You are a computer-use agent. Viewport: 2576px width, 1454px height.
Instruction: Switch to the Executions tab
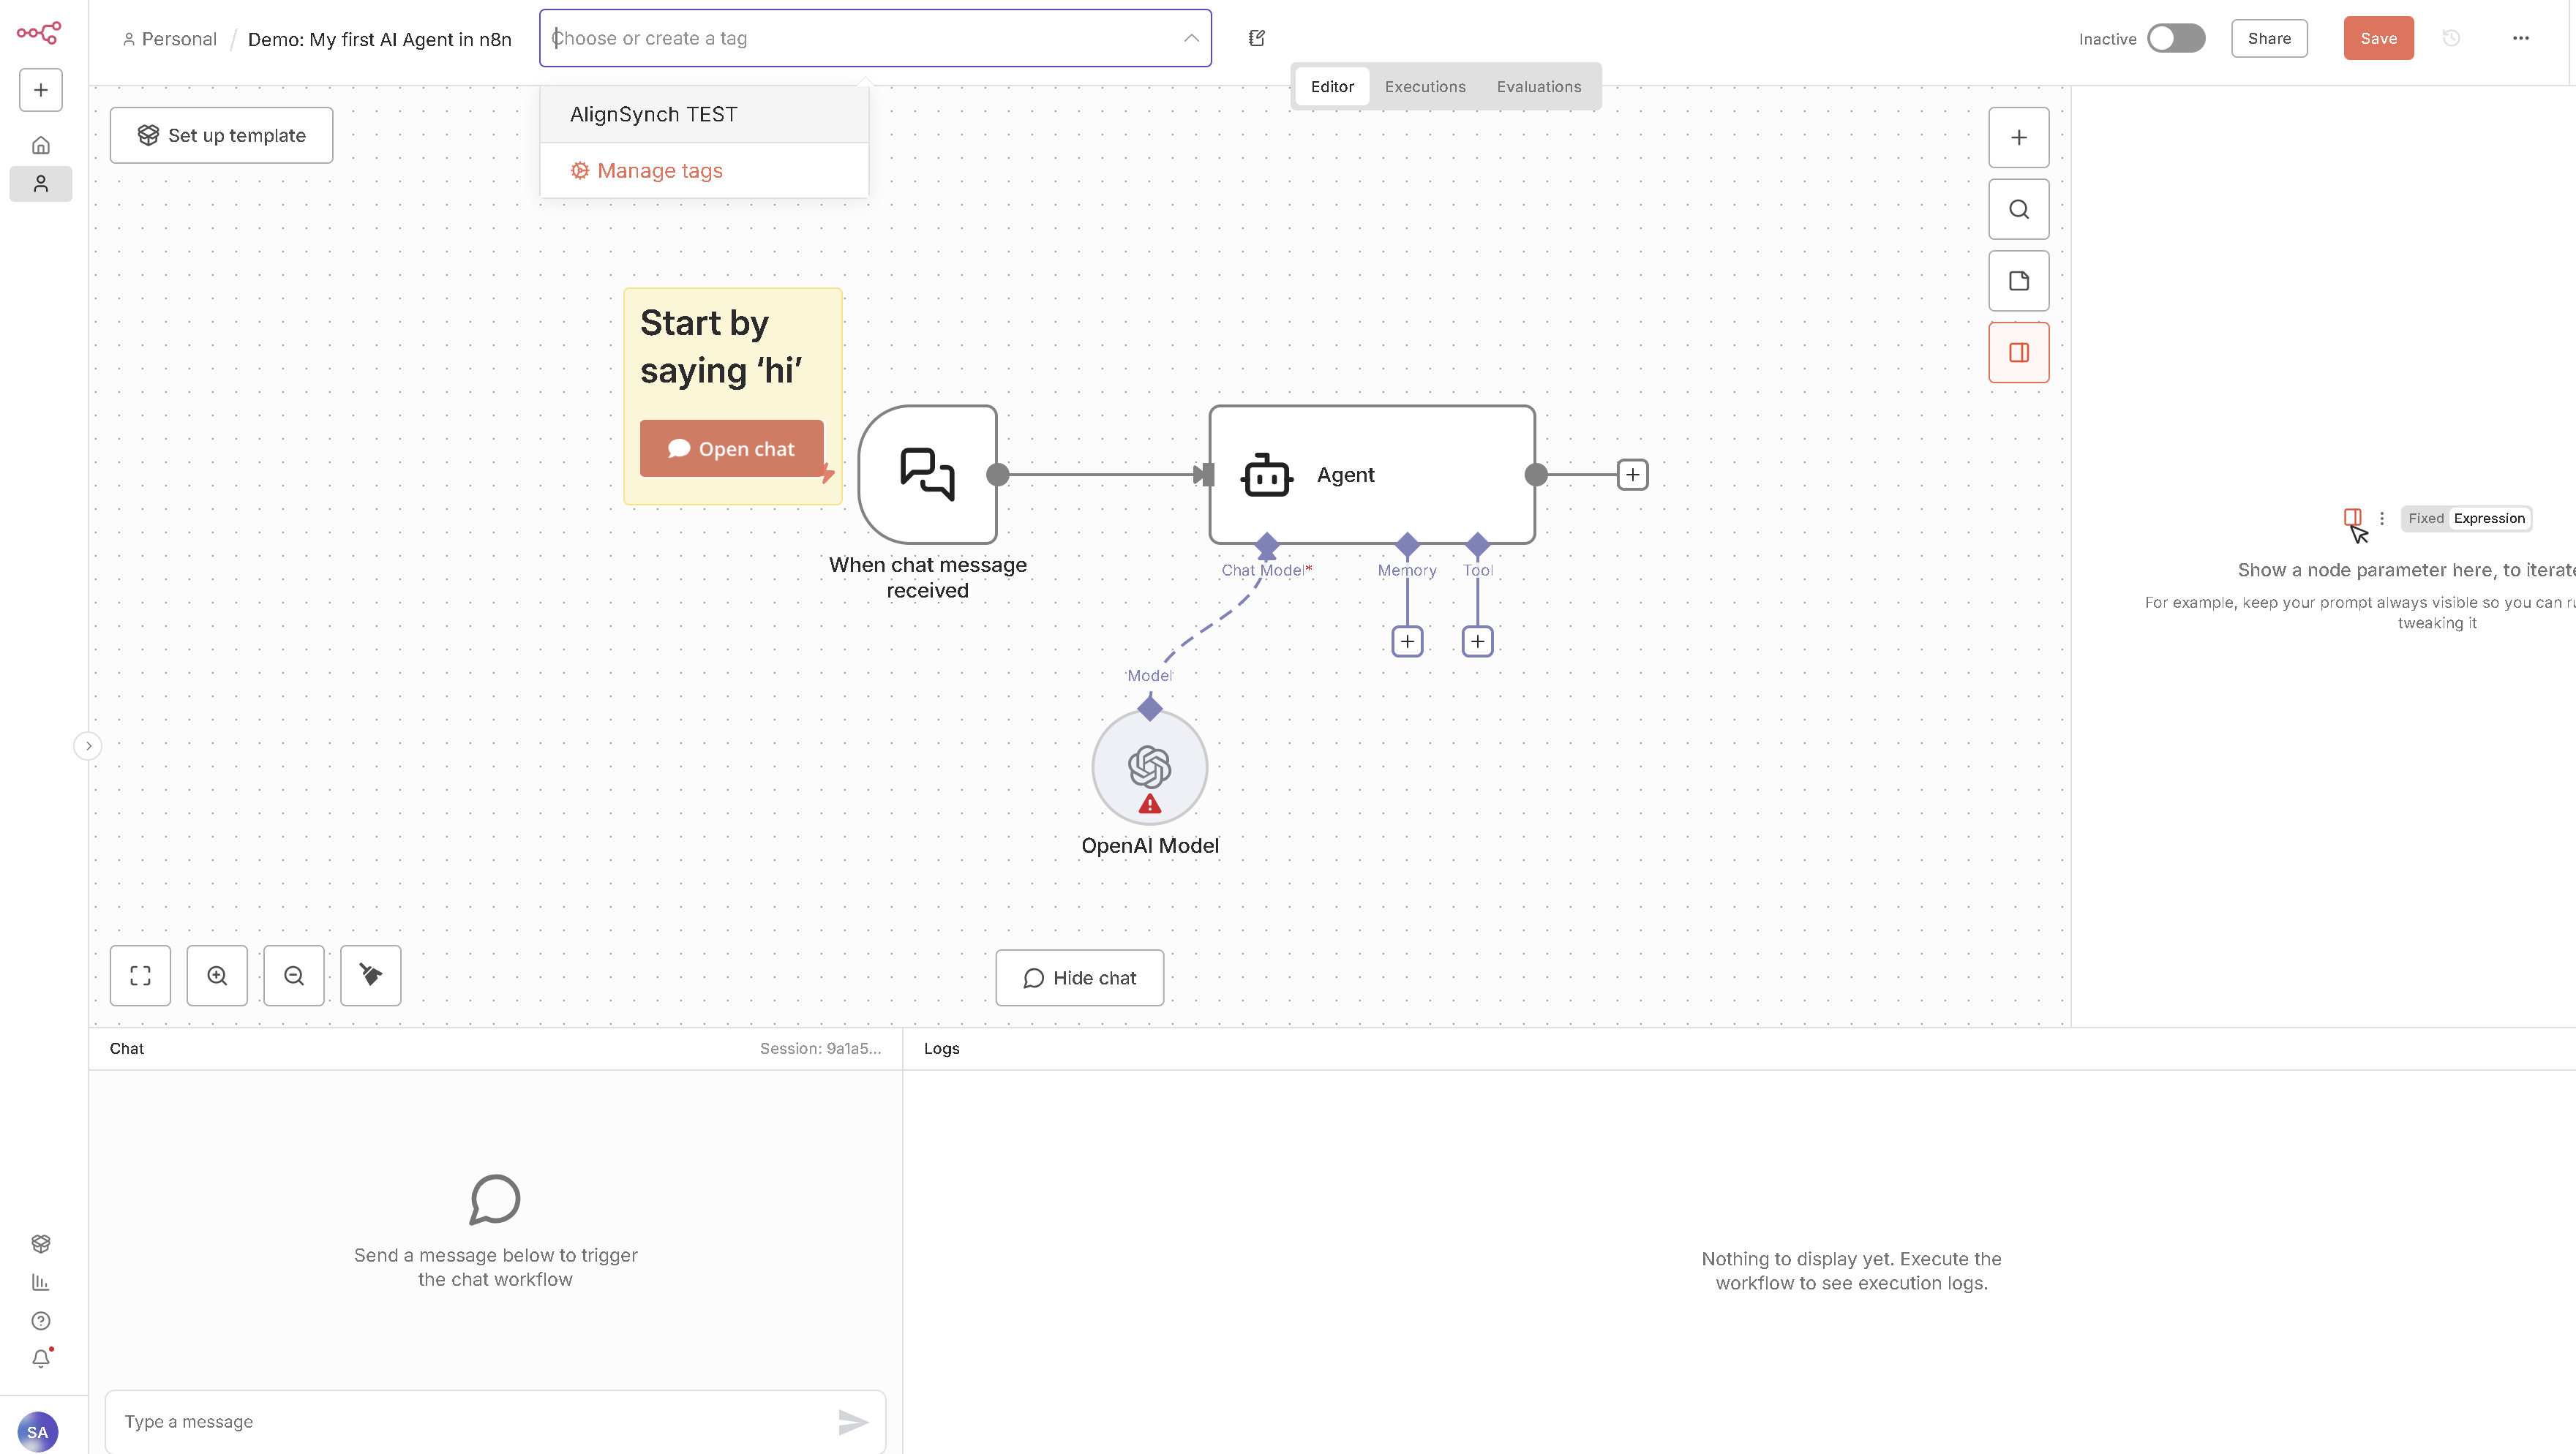[1424, 86]
